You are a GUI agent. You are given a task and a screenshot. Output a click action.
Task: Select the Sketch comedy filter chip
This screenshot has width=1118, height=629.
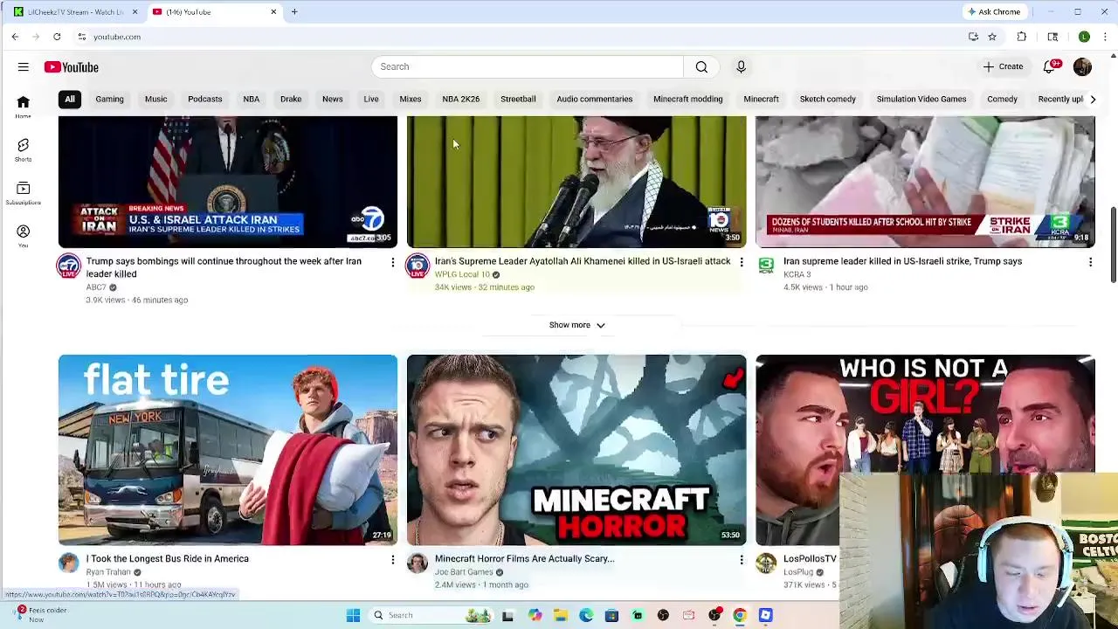(x=827, y=99)
